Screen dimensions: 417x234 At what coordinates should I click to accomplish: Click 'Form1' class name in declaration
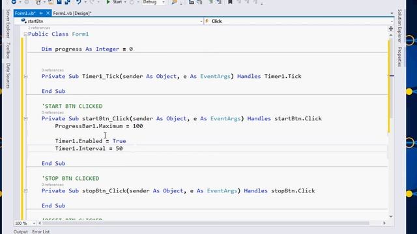point(80,34)
